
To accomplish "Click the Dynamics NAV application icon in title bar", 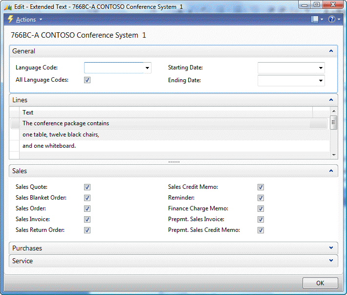I will point(8,7).
